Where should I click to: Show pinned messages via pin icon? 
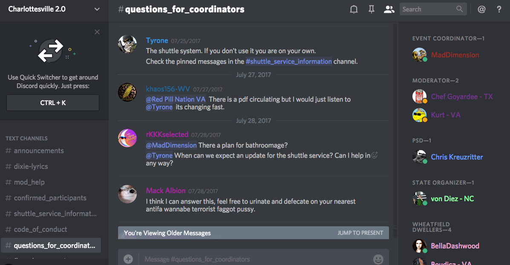coord(372,9)
